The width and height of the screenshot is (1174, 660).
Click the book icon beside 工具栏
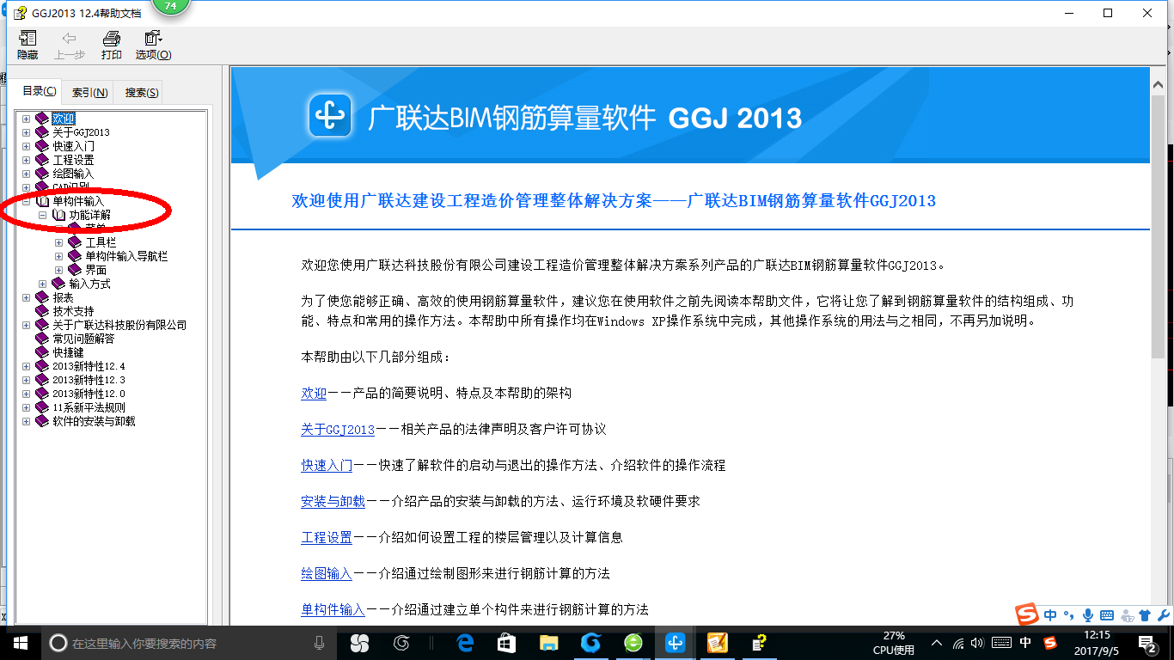[x=75, y=242]
